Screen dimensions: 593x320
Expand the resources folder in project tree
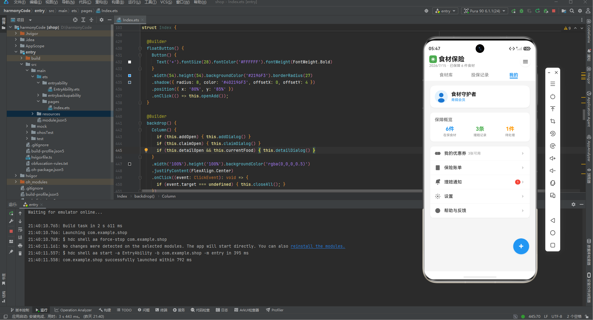(x=33, y=114)
